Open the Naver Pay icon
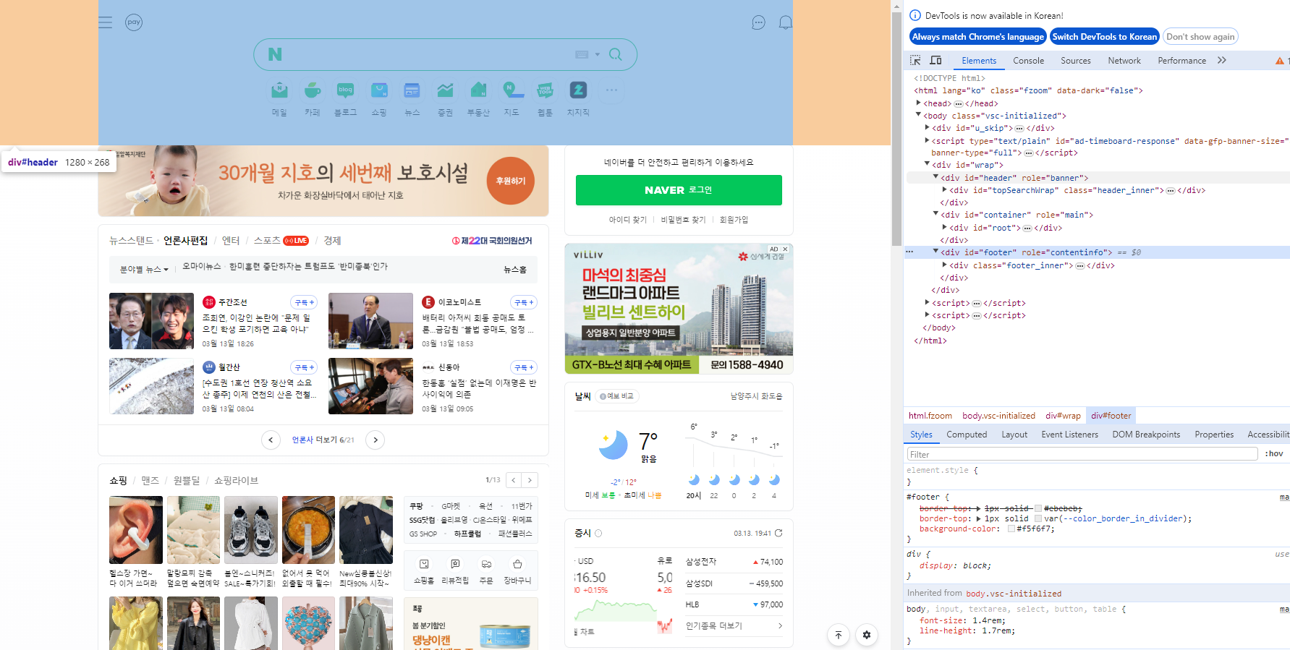Screen dimensions: 1290x650 134,22
